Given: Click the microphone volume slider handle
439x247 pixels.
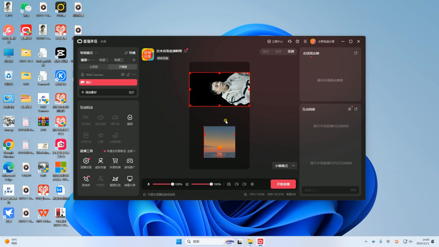Looking at the screenshot, I should (x=173, y=184).
